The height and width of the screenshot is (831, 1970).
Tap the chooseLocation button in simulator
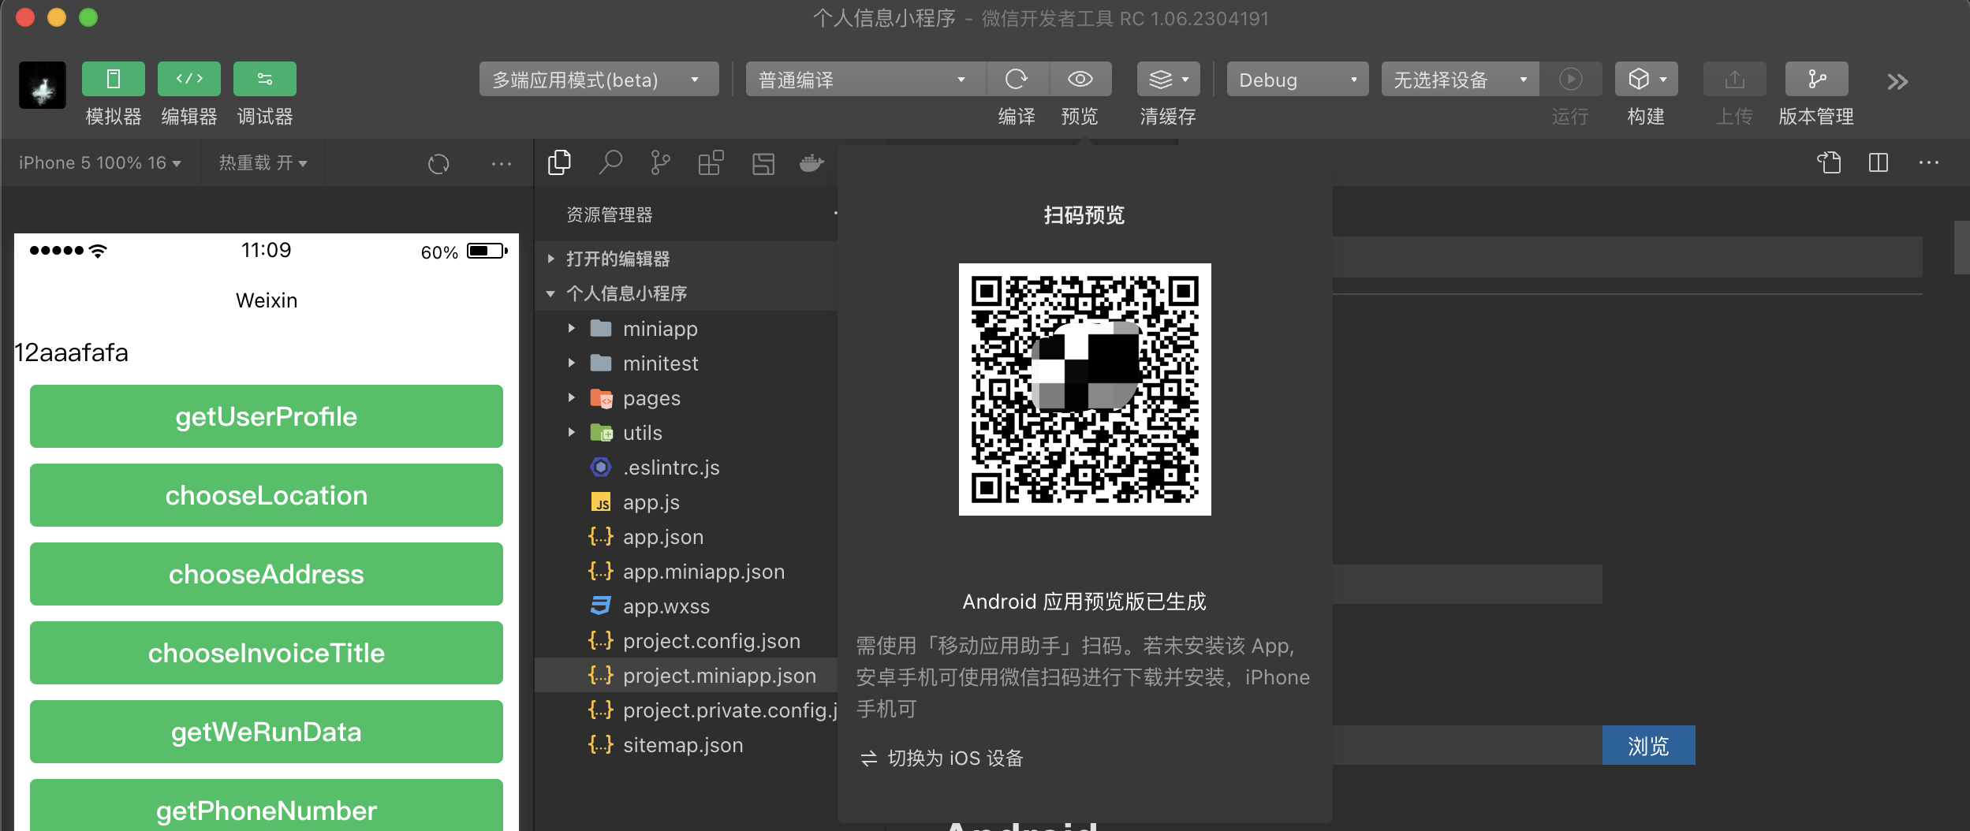coord(267,495)
